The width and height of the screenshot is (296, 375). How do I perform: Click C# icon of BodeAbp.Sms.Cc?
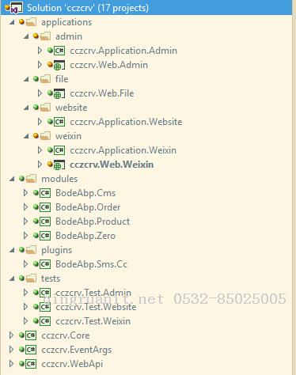45,264
